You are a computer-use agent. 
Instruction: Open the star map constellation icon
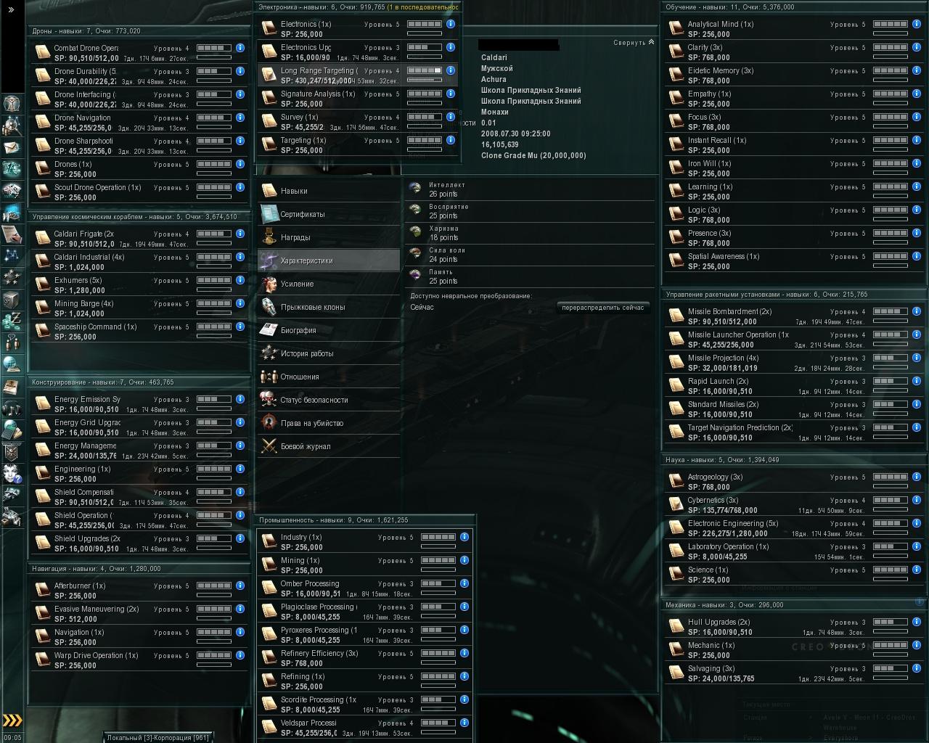[x=12, y=255]
